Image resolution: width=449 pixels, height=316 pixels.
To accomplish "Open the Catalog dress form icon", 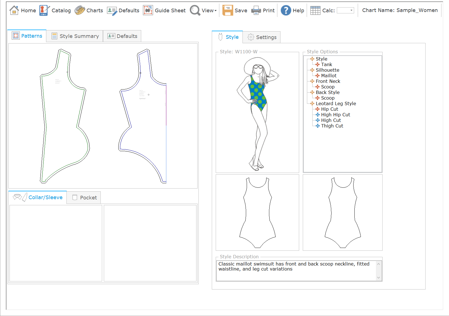I will pyautogui.click(x=44, y=10).
